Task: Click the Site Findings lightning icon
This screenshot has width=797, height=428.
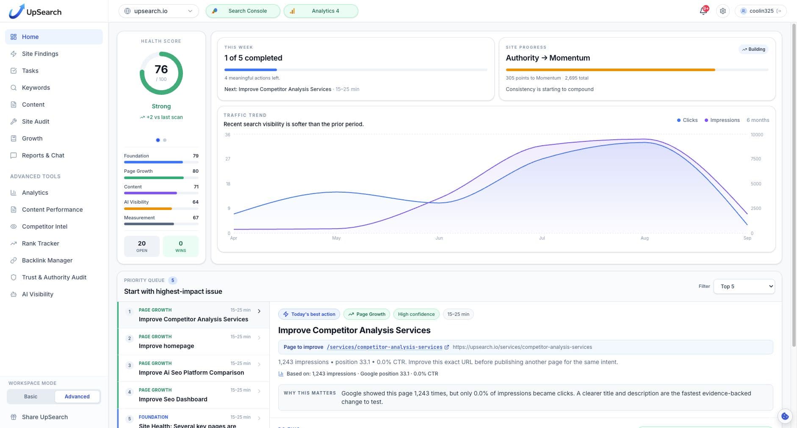Action: click(14, 54)
